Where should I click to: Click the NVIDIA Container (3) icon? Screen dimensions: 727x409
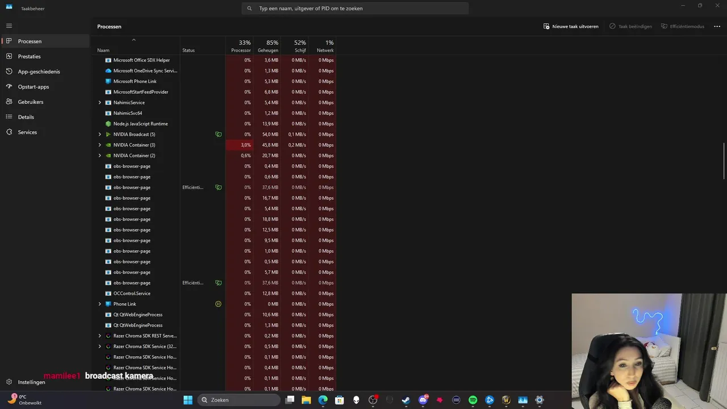coord(108,145)
